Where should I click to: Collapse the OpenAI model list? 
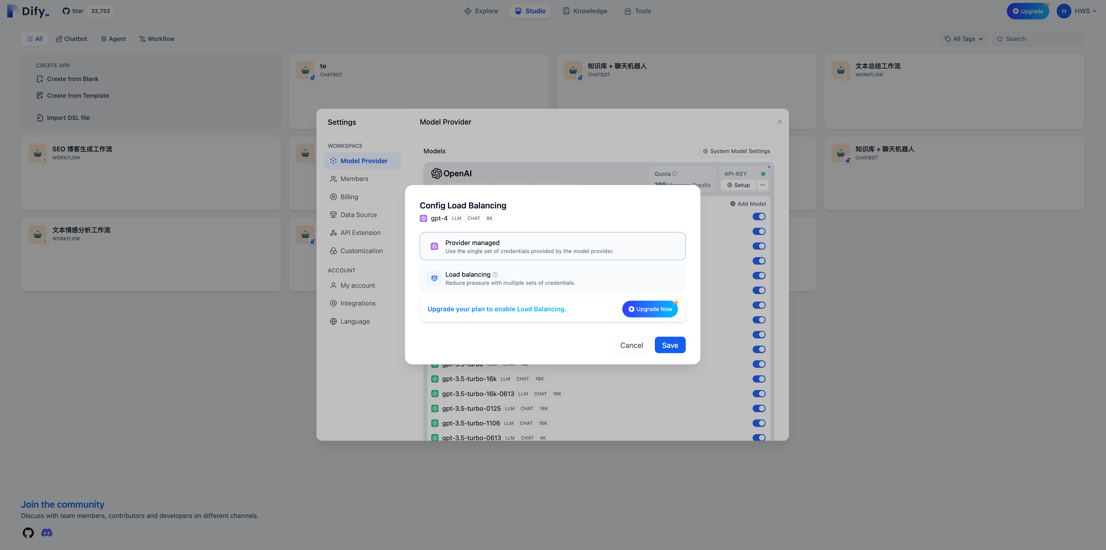[769, 167]
